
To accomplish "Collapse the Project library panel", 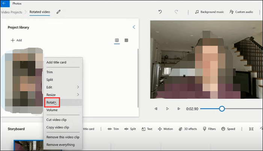I will pos(134,27).
